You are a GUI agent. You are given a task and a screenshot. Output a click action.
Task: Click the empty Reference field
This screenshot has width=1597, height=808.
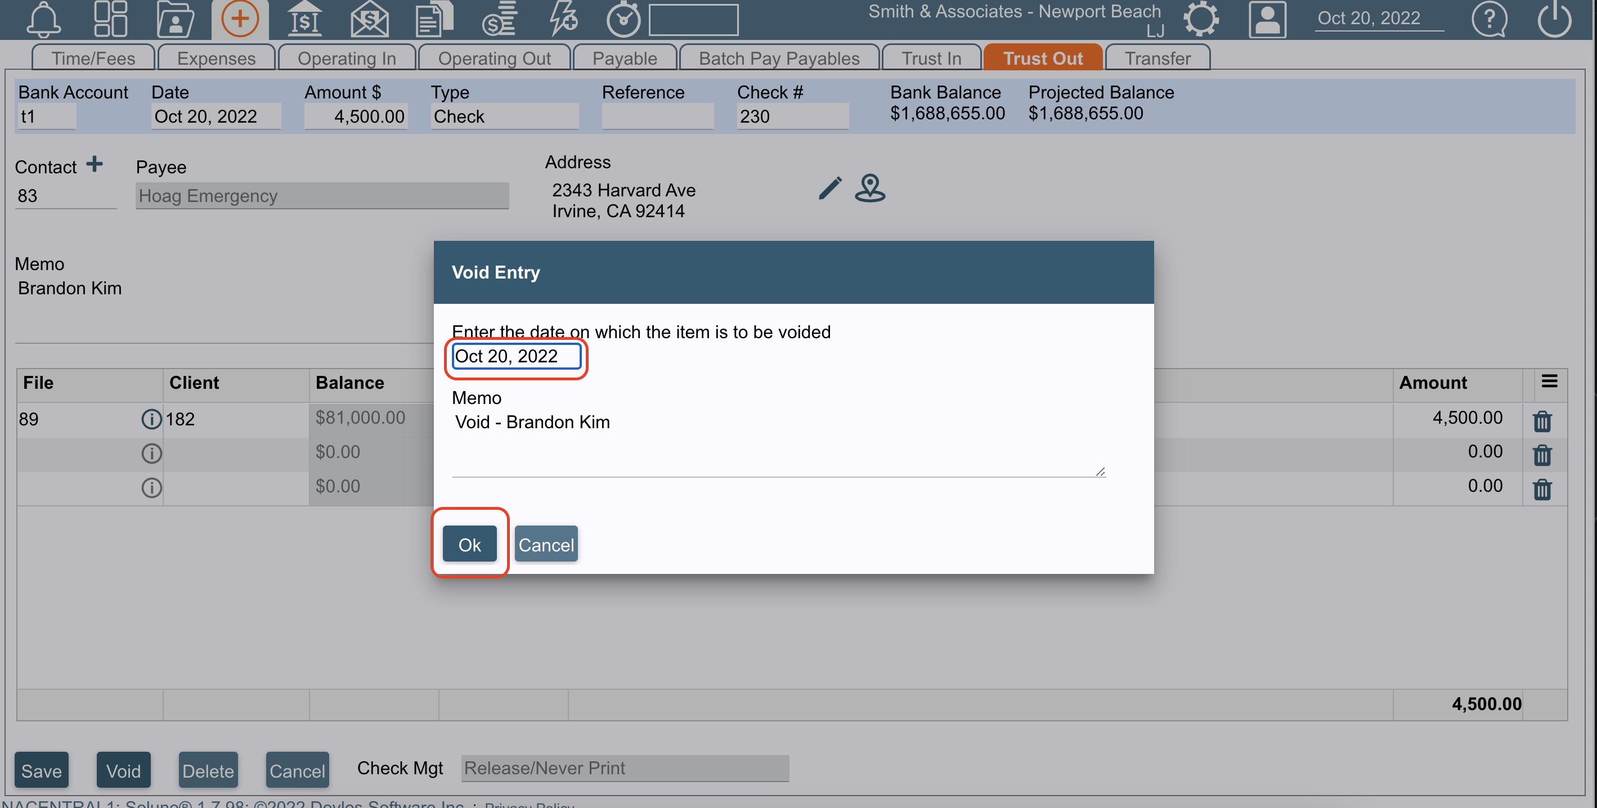tap(658, 116)
